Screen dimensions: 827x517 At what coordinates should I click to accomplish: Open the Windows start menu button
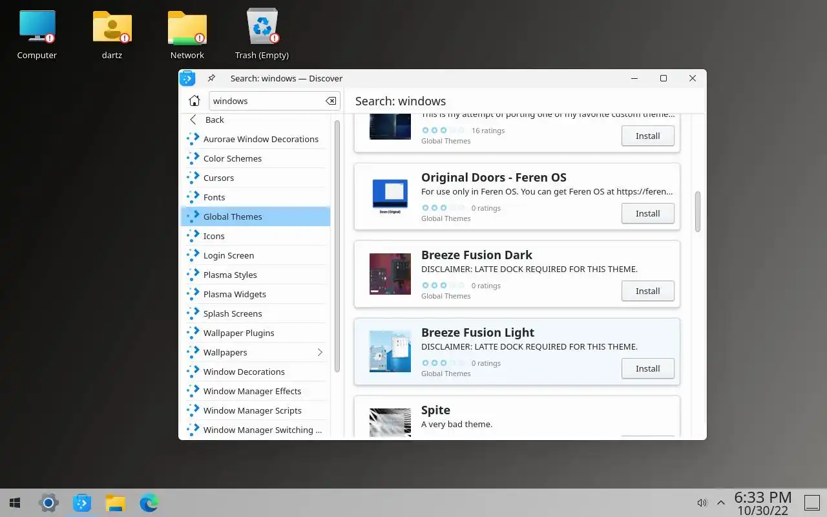(15, 503)
